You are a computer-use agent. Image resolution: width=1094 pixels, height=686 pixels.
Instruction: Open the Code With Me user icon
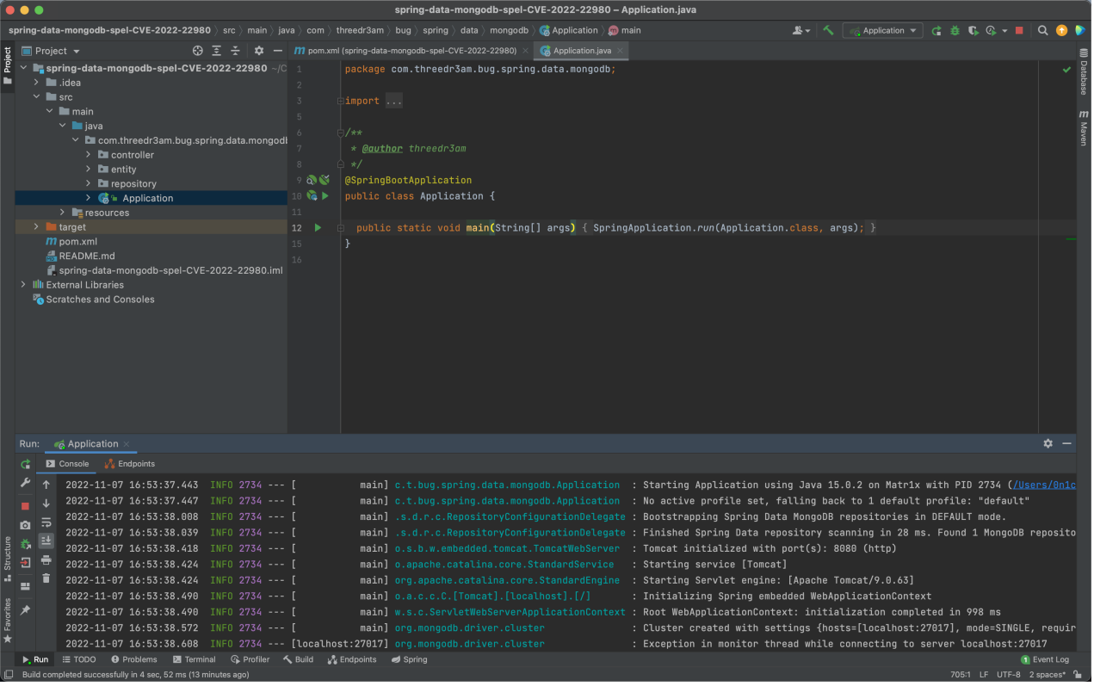[x=800, y=30]
